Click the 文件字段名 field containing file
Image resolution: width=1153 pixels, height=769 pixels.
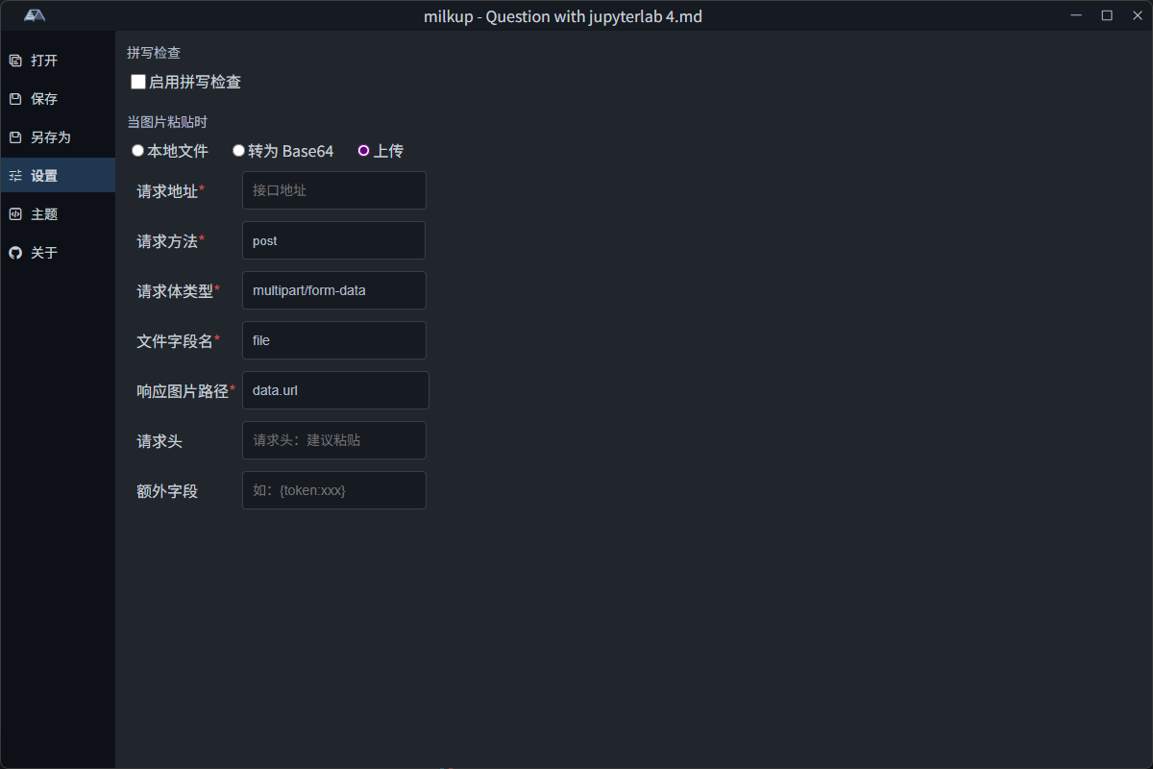[333, 340]
